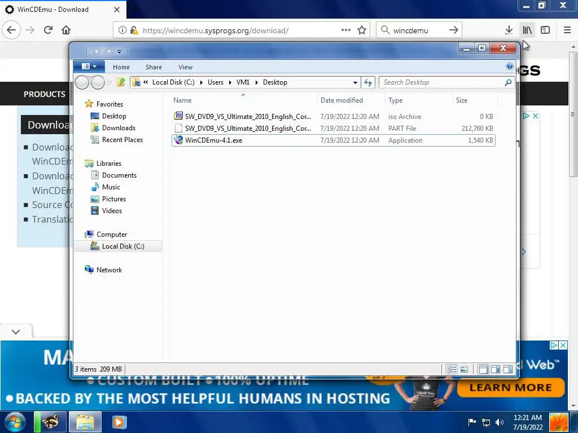Refresh Explorer address bar location

coord(368,82)
